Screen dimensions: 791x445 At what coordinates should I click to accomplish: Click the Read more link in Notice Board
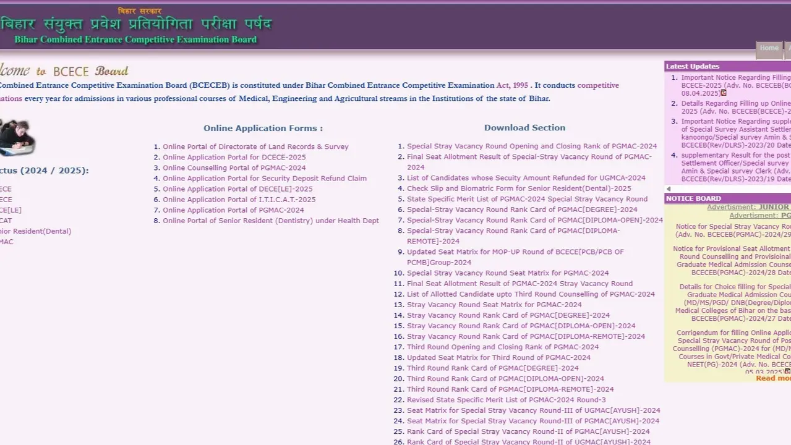[772, 378]
